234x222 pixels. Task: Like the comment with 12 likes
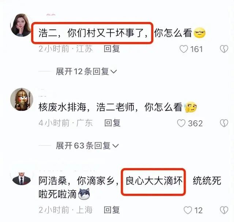(x=188, y=210)
